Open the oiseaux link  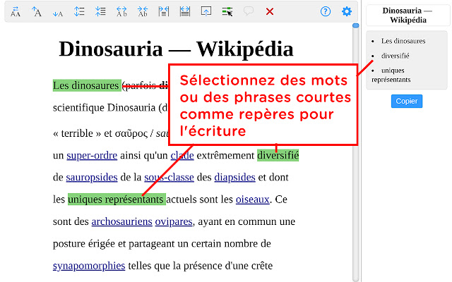[x=253, y=200]
